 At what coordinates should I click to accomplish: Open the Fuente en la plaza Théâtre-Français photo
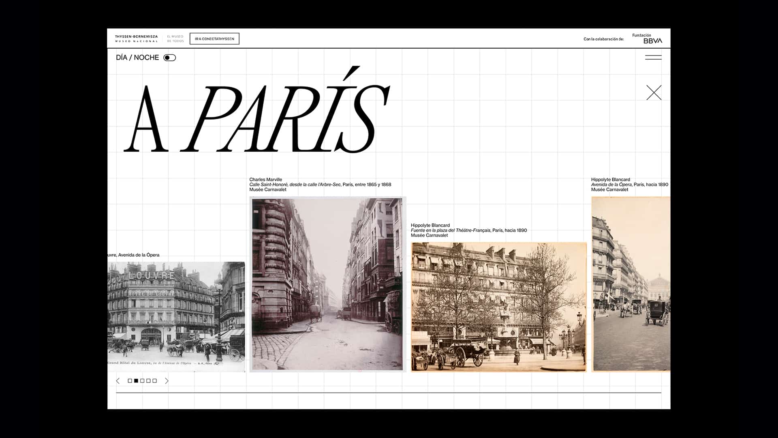pos(499,307)
